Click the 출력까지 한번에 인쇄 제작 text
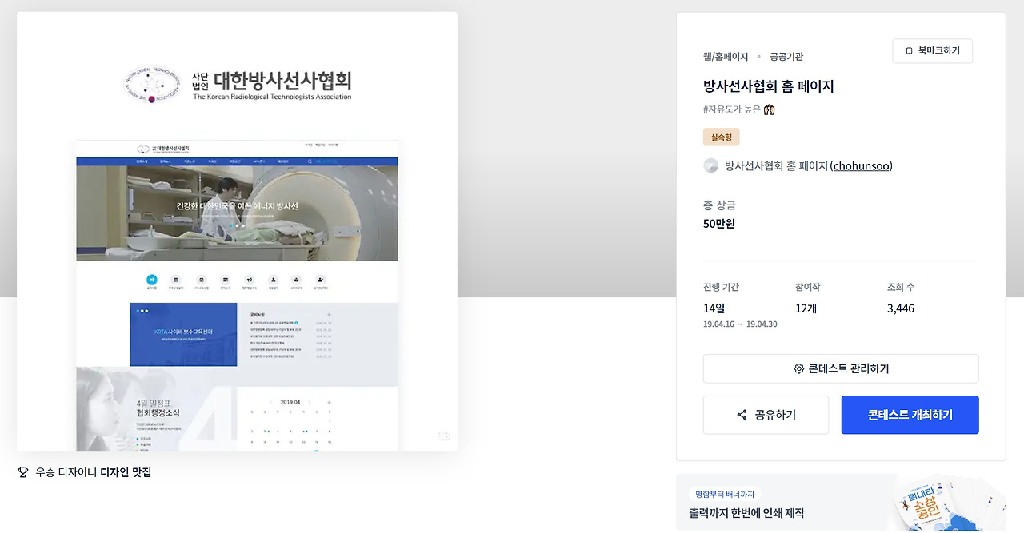The width and height of the screenshot is (1024, 533). pyautogui.click(x=746, y=513)
